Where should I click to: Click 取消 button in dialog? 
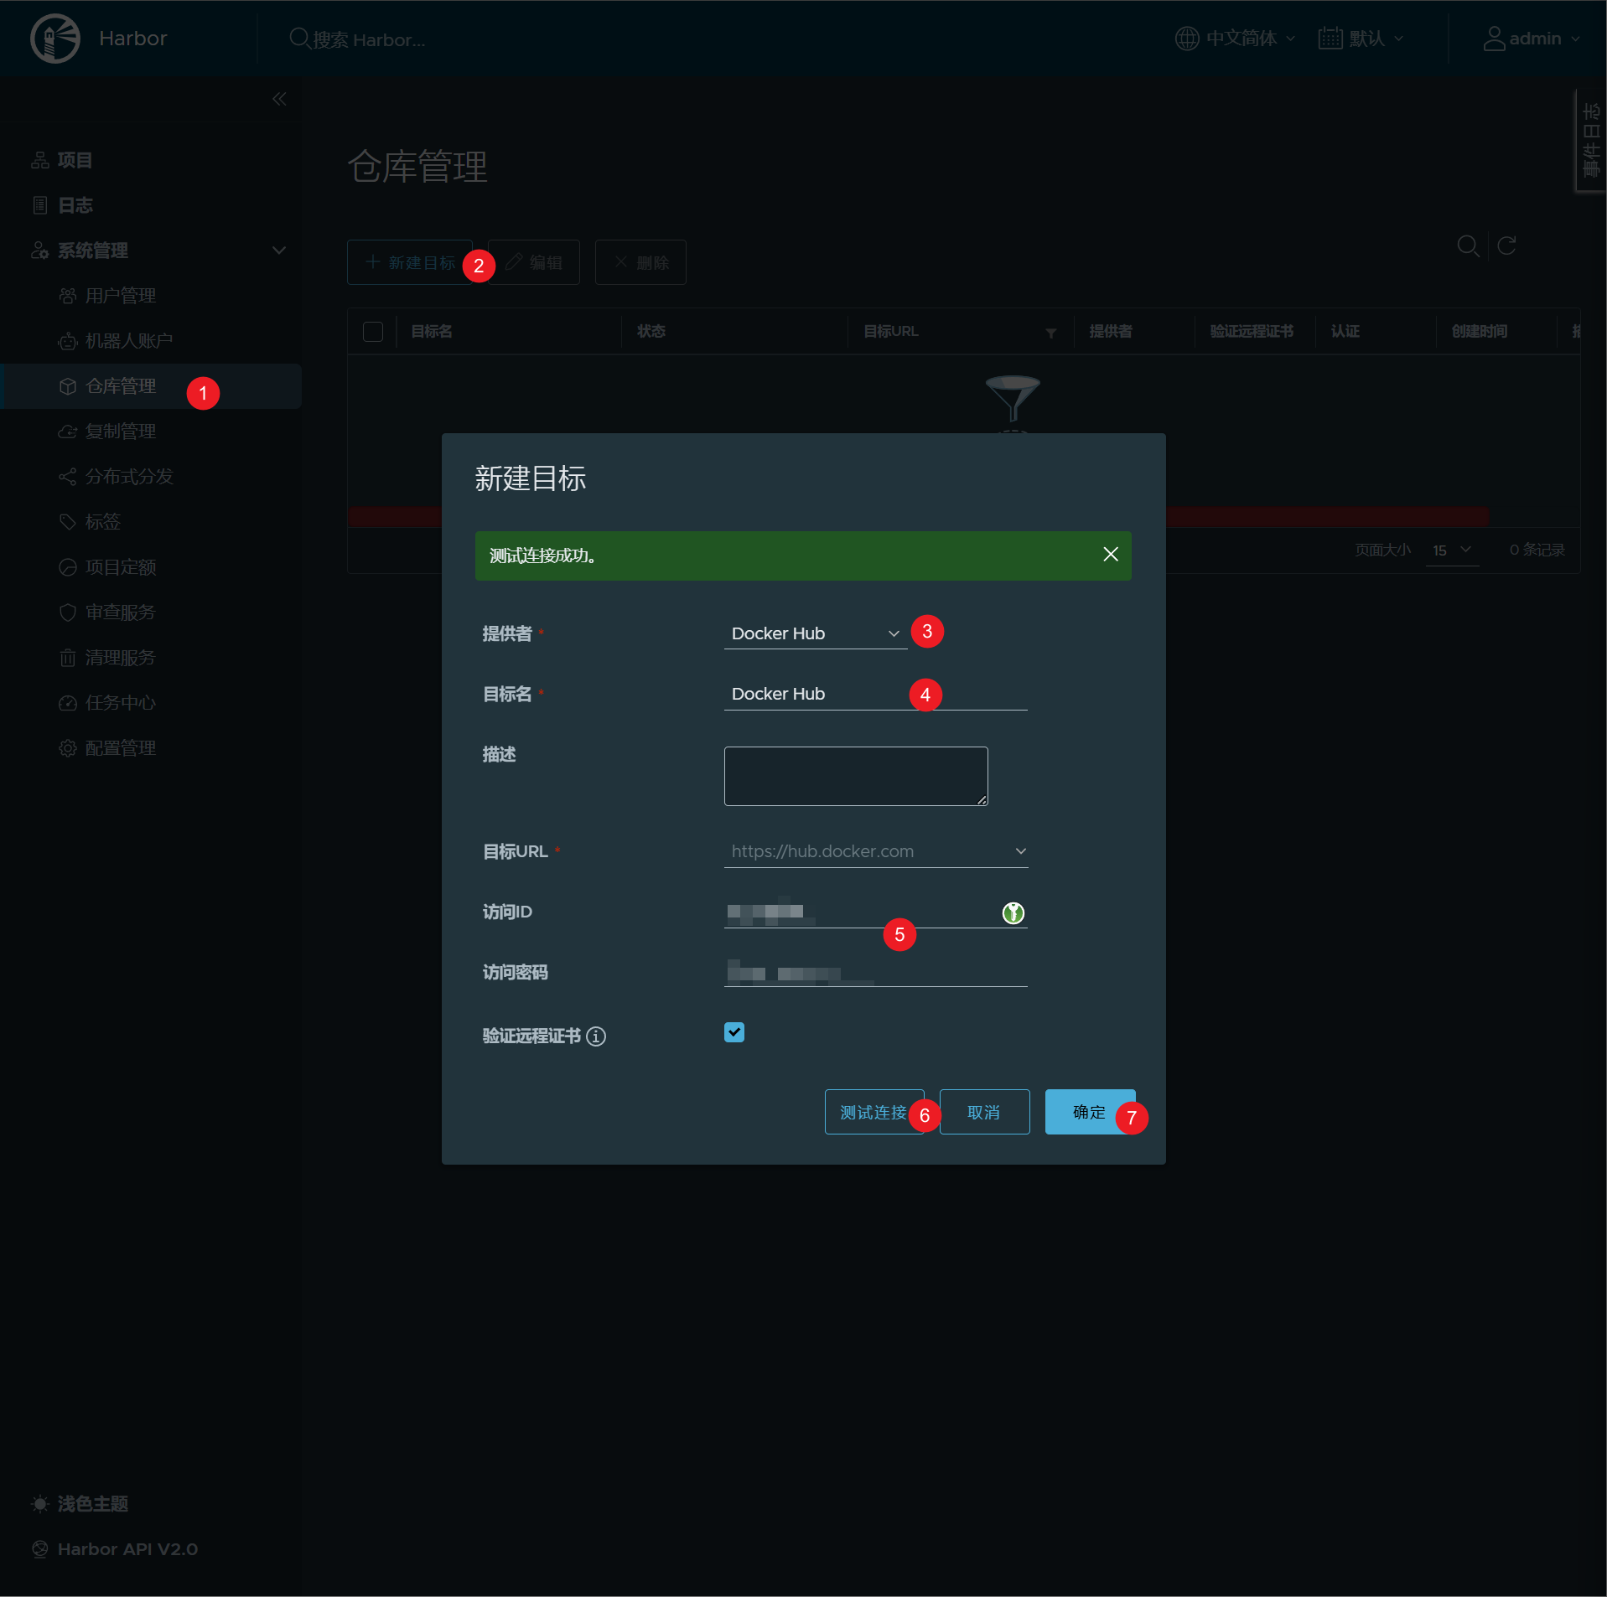pyautogui.click(x=984, y=1112)
